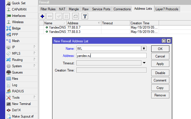Open the Bridge section
The height and width of the screenshot is (119, 191).
tap(22, 28)
